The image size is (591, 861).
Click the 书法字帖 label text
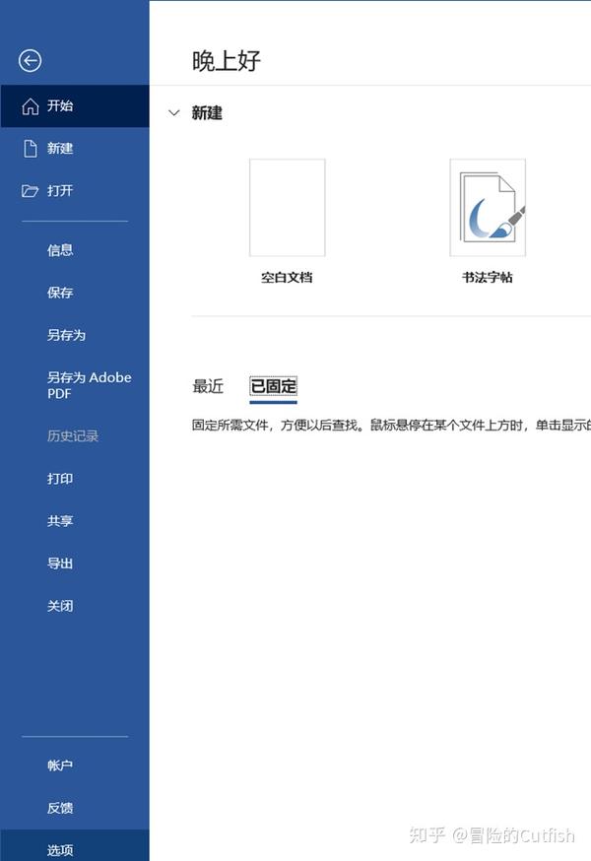488,278
